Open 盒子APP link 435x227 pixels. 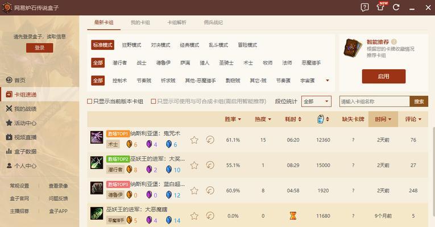(x=58, y=211)
